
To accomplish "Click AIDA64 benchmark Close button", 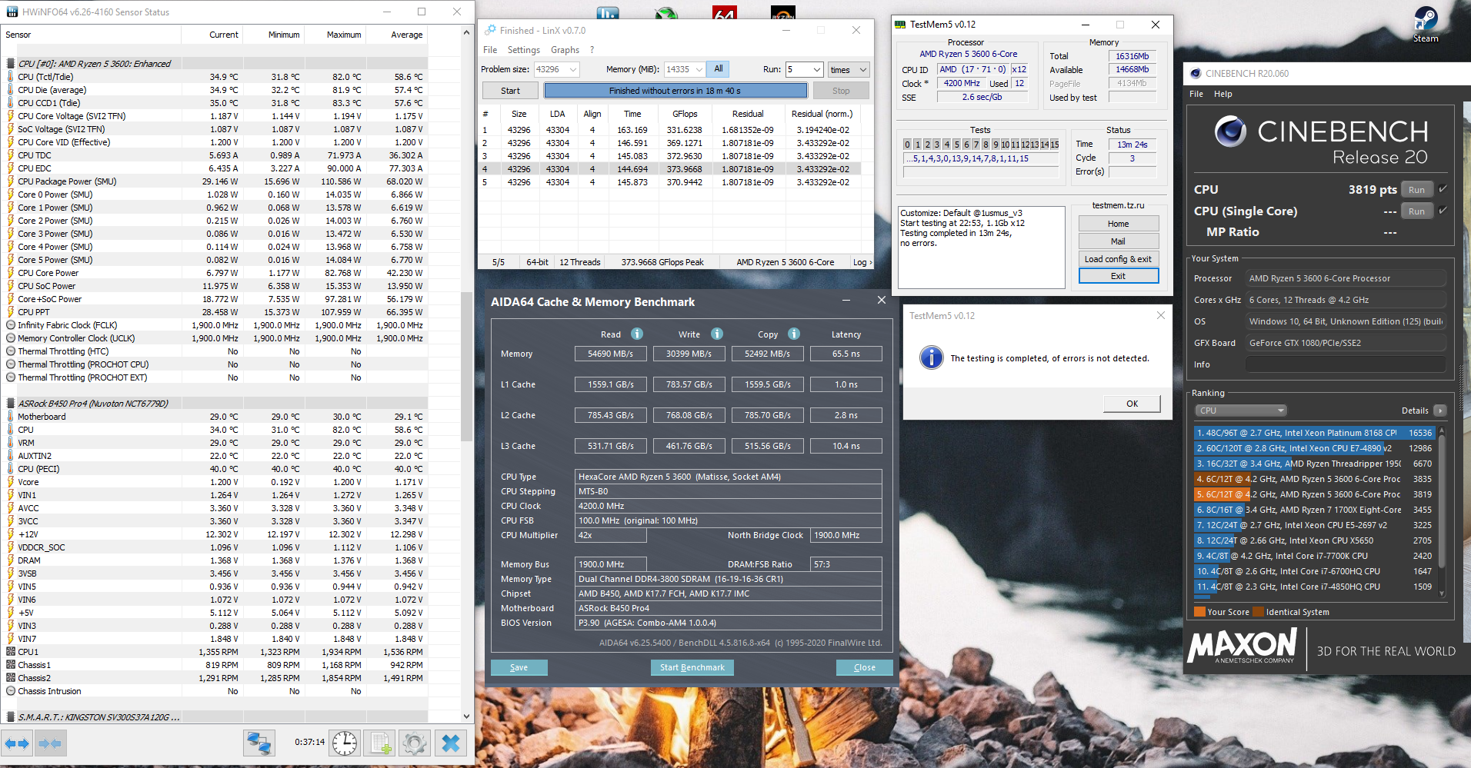I will [865, 667].
